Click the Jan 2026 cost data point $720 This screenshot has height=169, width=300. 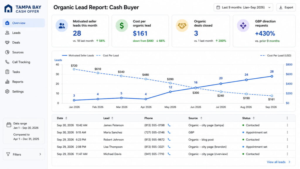tap(74, 69)
